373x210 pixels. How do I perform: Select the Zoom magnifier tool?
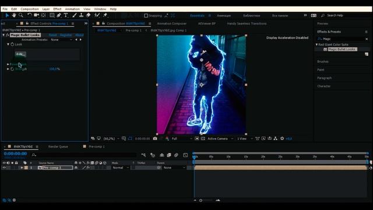pyautogui.click(x=21, y=15)
